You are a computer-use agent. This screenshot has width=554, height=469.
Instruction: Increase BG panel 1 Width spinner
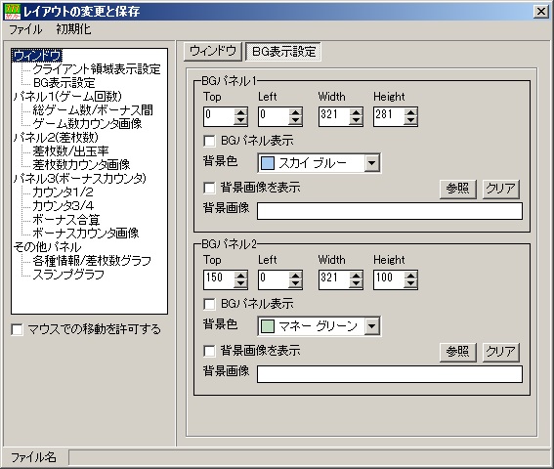tap(356, 112)
